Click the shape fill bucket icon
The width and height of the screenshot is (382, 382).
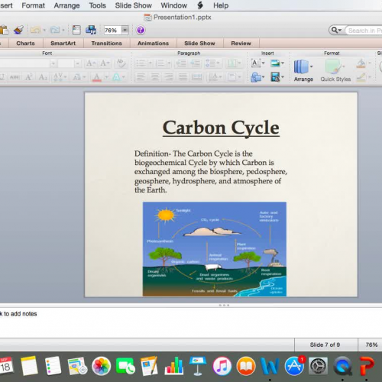pyautogui.click(x=361, y=63)
